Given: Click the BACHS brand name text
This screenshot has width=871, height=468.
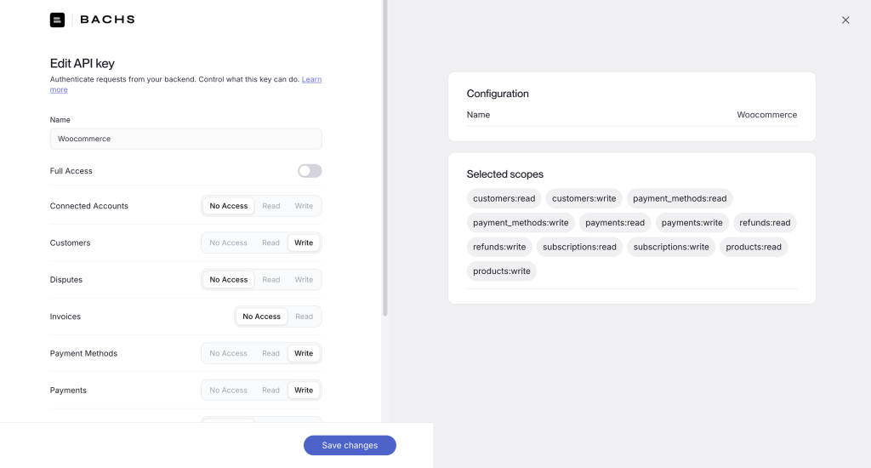Looking at the screenshot, I should click(x=108, y=20).
